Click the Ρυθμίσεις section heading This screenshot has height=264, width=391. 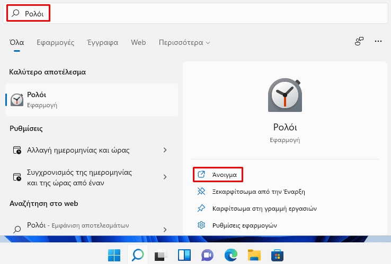[26, 128]
